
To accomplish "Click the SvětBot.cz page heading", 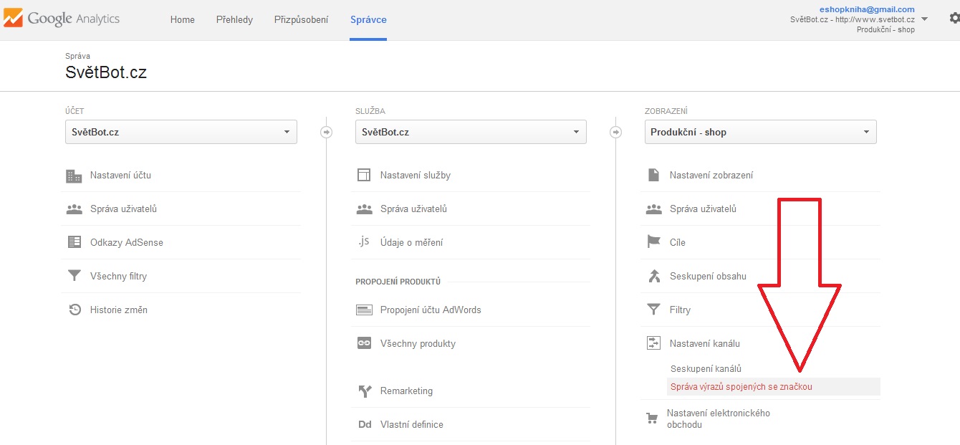I will click(x=106, y=72).
